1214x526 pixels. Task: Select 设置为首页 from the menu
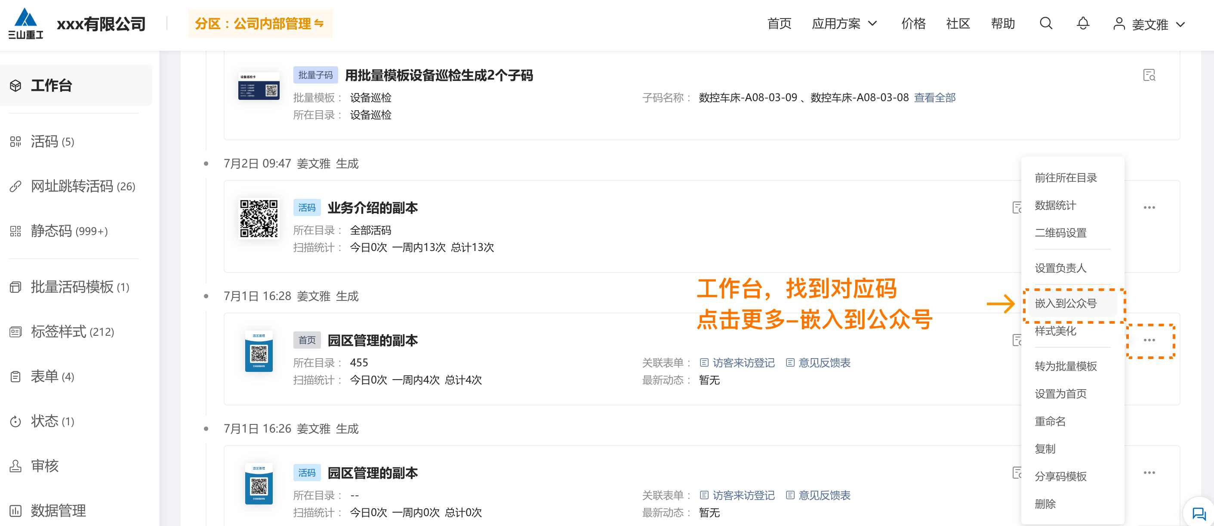click(1060, 393)
